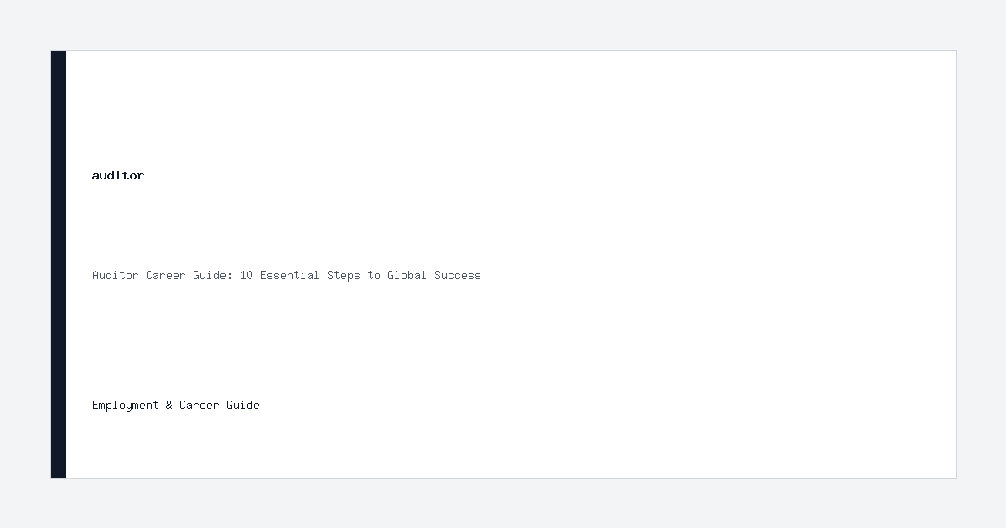Click the ampersand in the category label

(169, 405)
